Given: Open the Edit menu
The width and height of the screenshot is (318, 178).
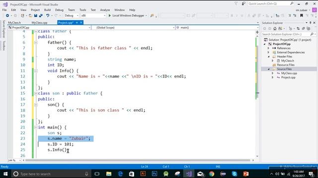Looking at the screenshot, I should coord(13,10).
